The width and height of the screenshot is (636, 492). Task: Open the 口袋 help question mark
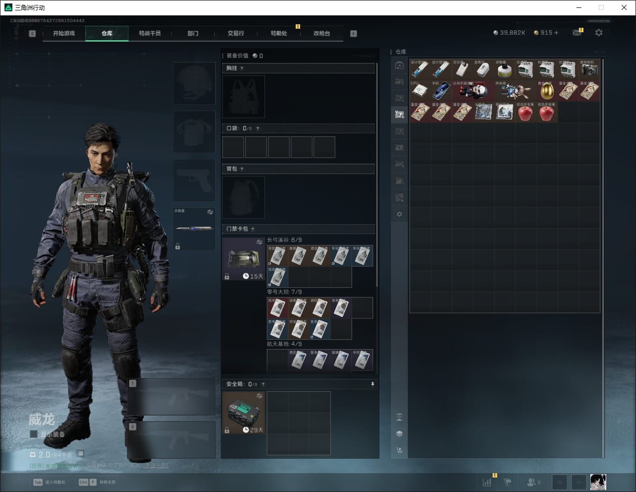257,128
